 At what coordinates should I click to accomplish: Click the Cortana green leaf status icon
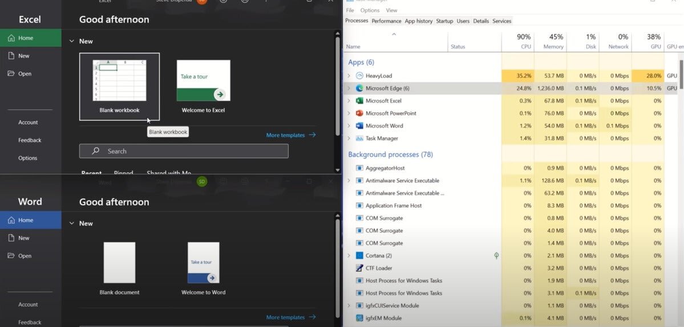(x=496, y=256)
